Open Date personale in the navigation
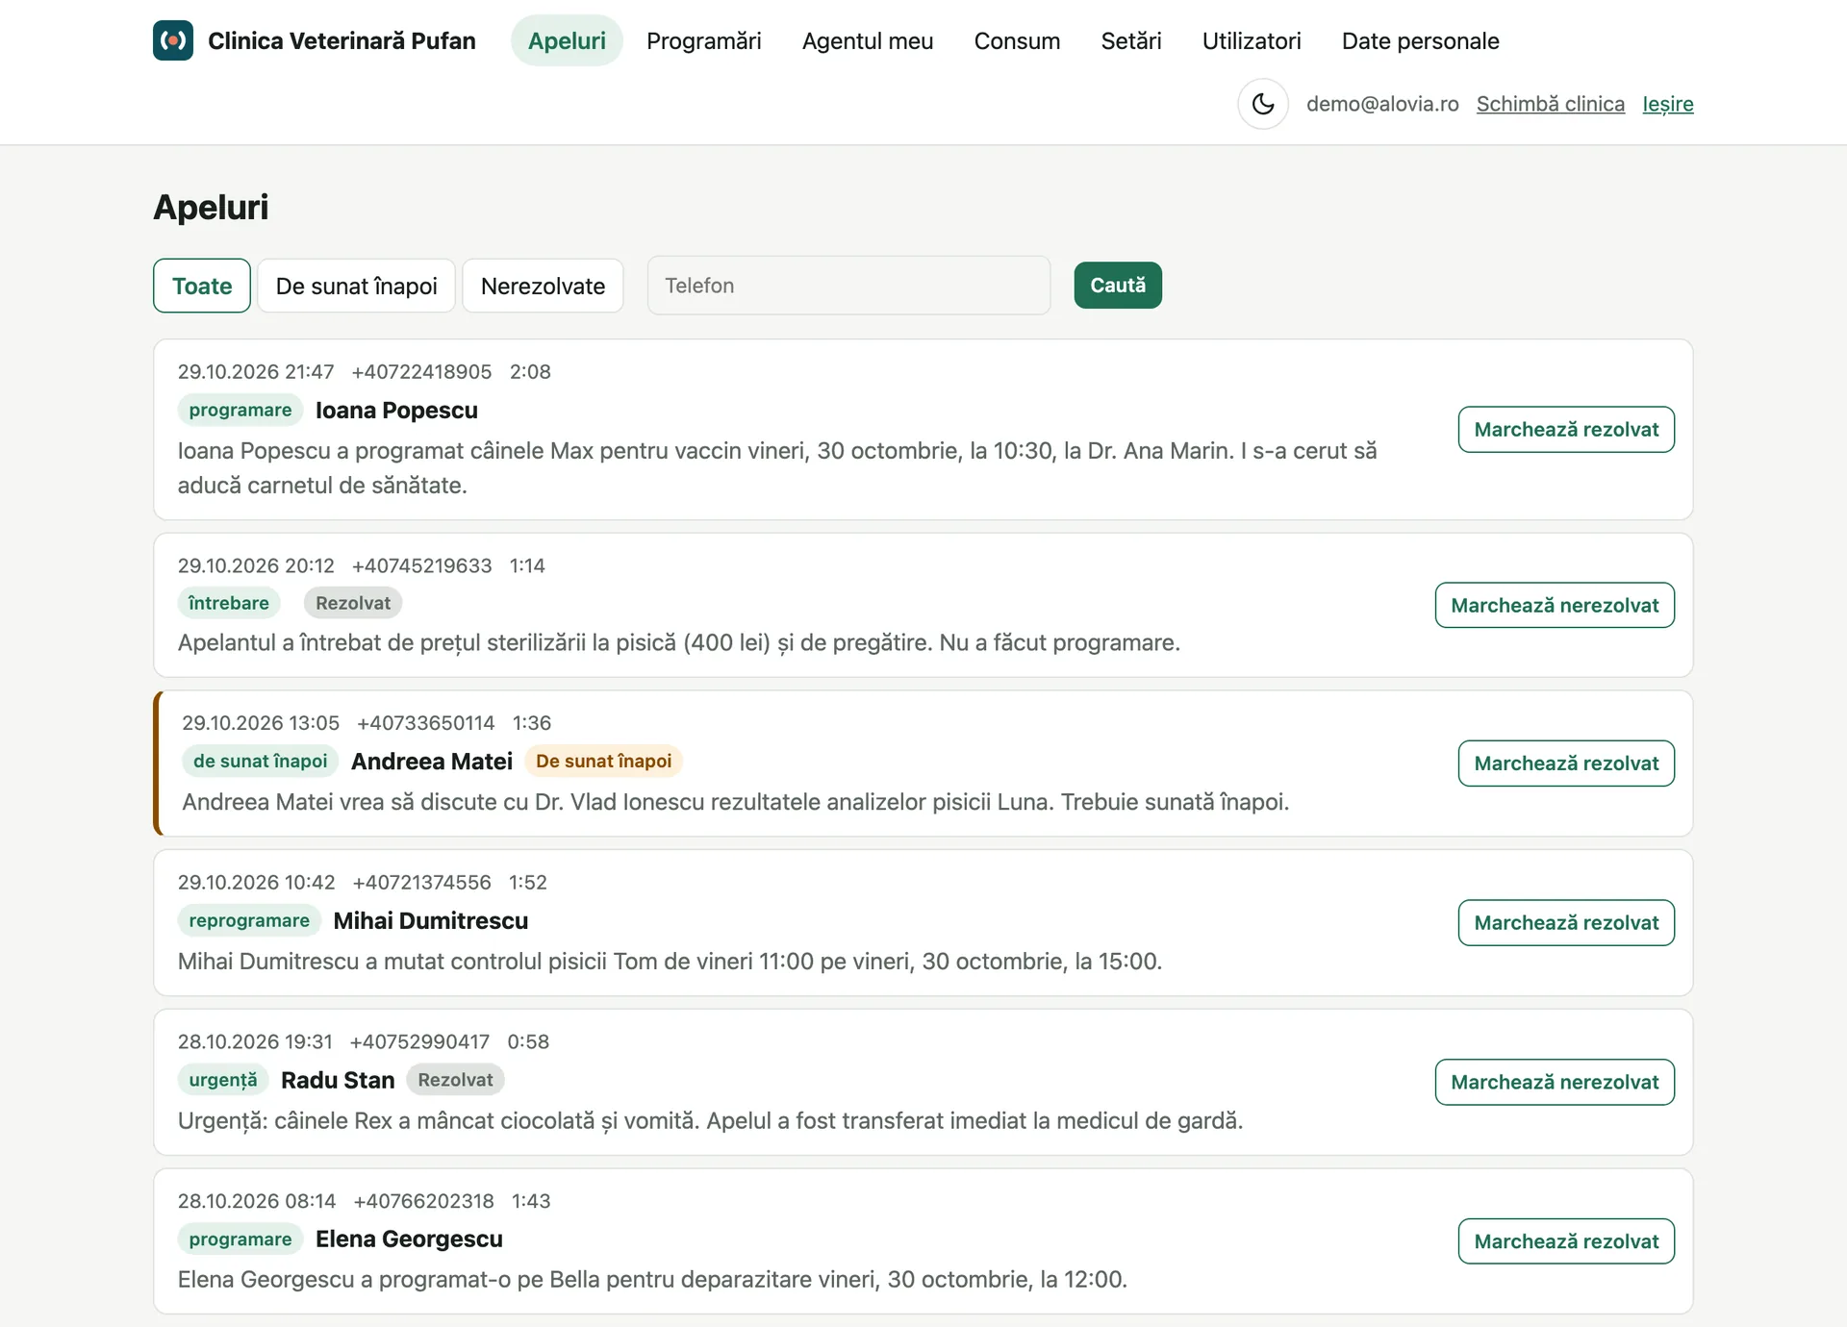1847x1327 pixels. point(1420,40)
